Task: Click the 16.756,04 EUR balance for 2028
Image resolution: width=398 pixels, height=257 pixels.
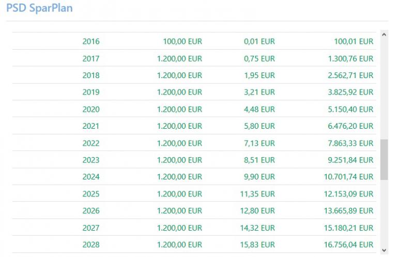Action: [348, 245]
